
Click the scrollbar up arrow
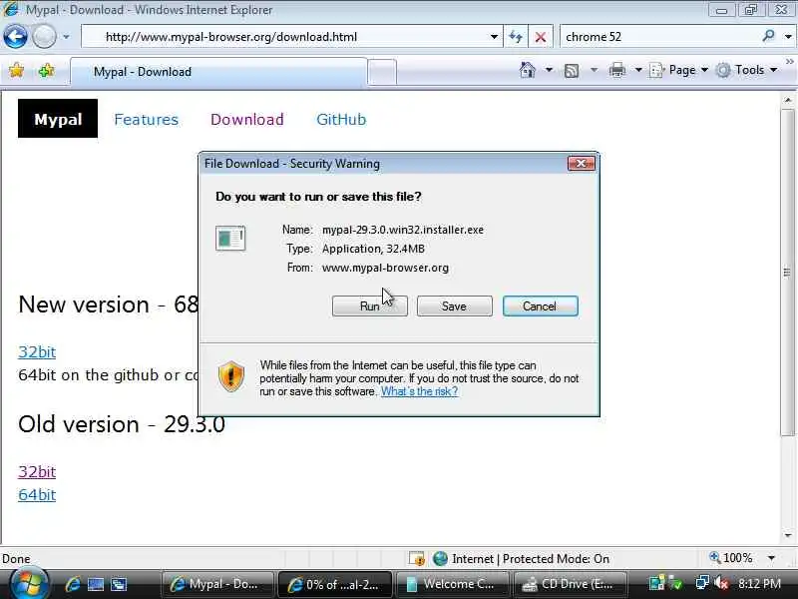(x=788, y=101)
